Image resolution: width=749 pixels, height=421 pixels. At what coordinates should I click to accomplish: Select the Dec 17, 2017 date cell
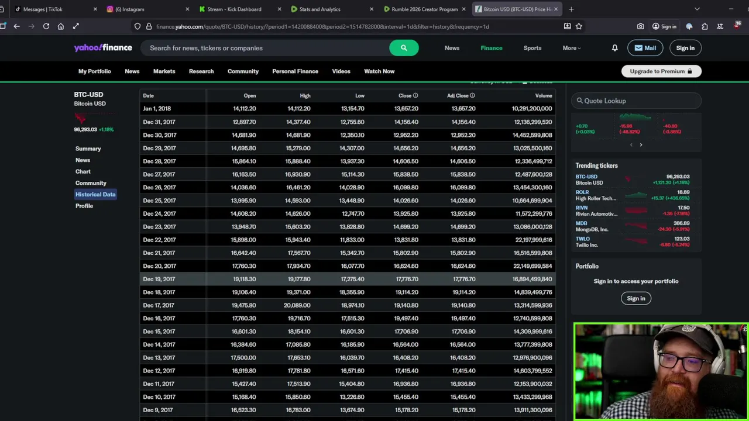pyautogui.click(x=159, y=305)
